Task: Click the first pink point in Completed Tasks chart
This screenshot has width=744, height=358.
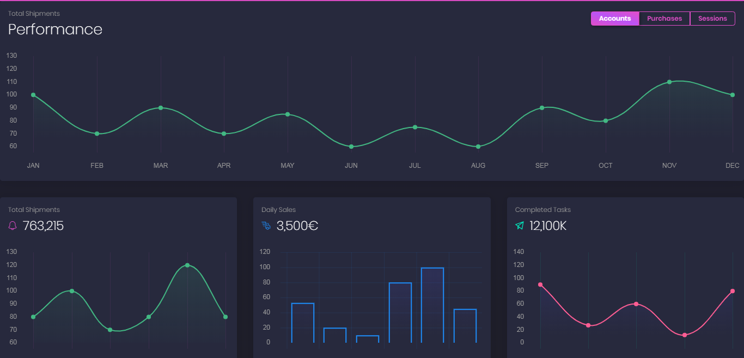Action: click(x=540, y=284)
